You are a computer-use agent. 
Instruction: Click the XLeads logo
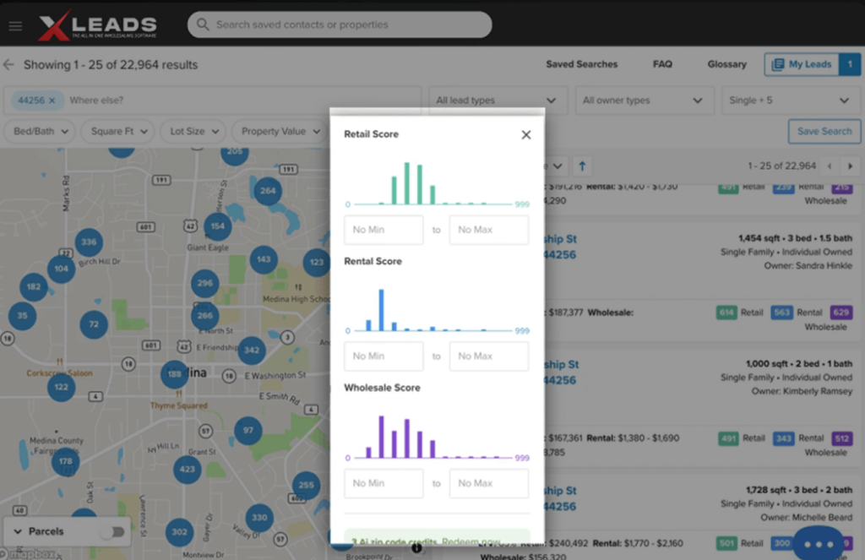coord(97,26)
